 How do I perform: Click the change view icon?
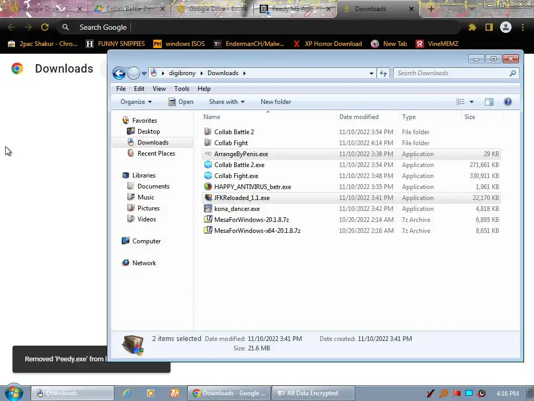click(460, 102)
